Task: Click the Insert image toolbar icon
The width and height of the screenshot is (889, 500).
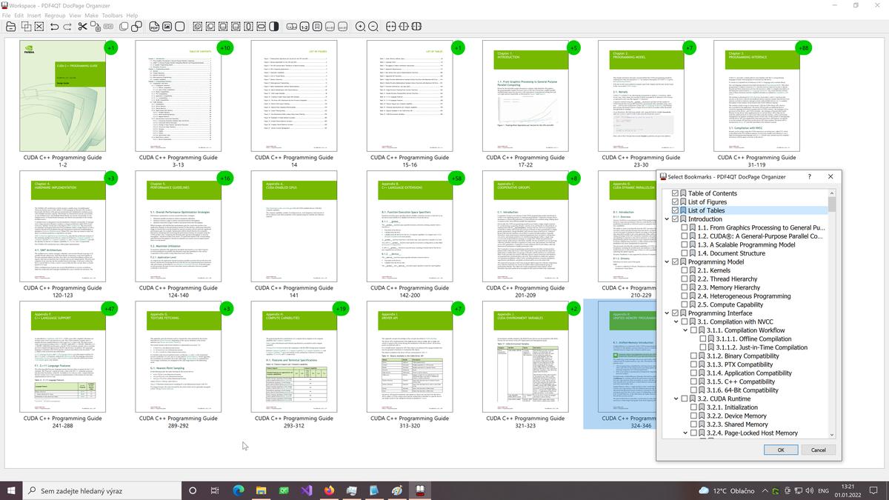Action: point(167,27)
